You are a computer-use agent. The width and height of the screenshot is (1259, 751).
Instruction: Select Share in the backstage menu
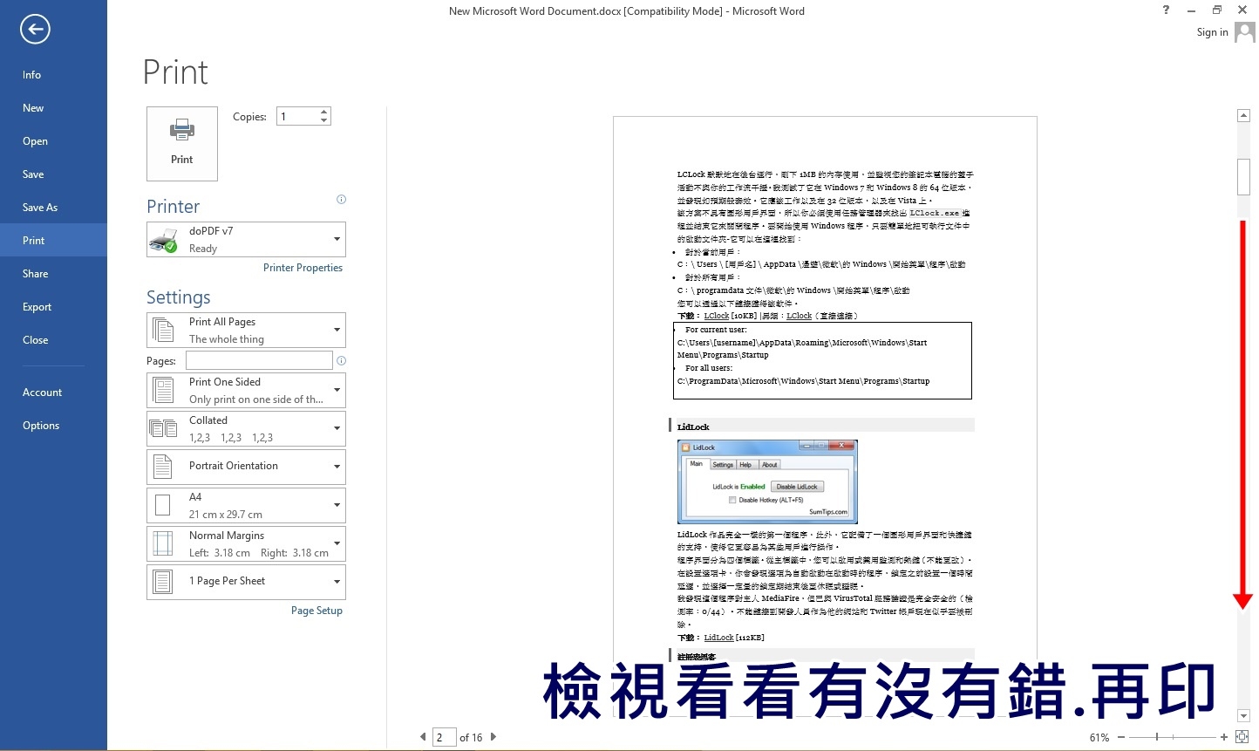tap(53, 274)
